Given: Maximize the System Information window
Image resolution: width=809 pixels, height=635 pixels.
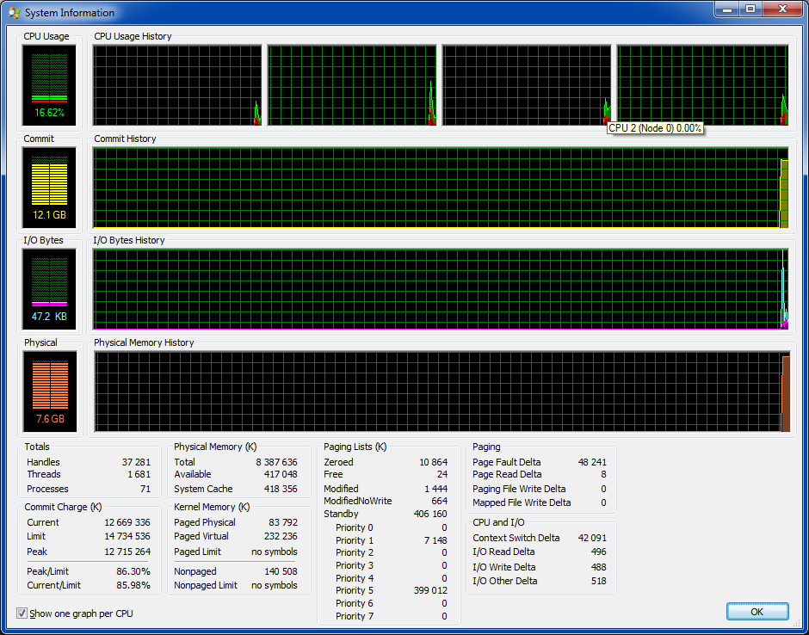Looking at the screenshot, I should coord(750,9).
